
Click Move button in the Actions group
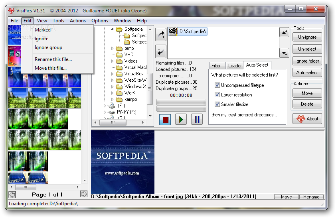pyautogui.click(x=307, y=93)
